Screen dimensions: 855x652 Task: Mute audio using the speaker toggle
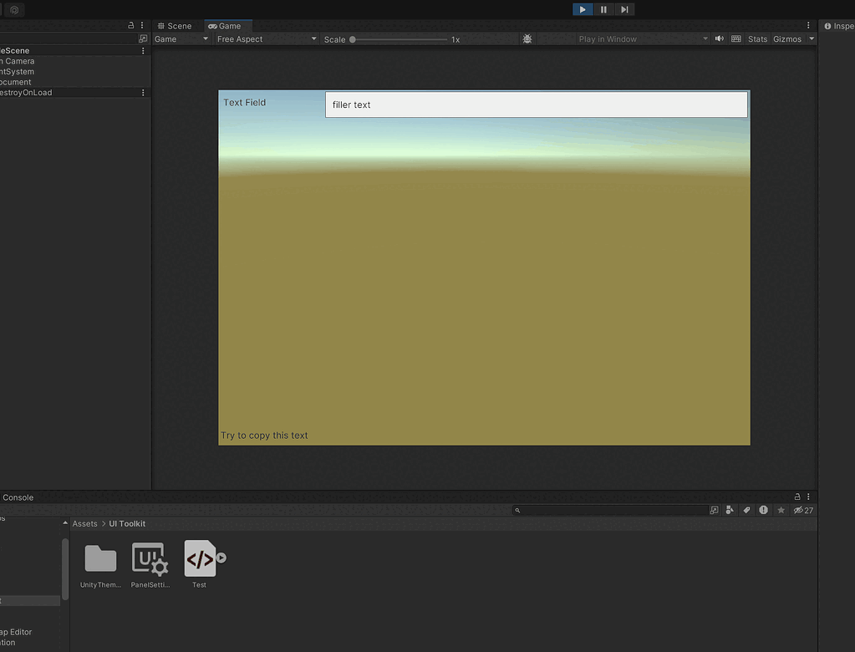pyautogui.click(x=719, y=38)
